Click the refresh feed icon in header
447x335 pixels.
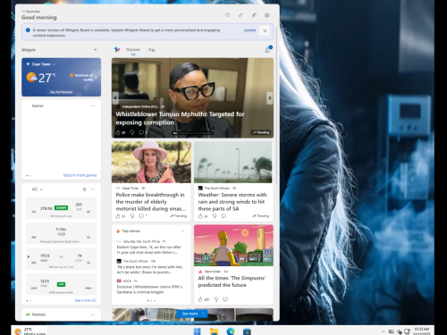pos(227,15)
